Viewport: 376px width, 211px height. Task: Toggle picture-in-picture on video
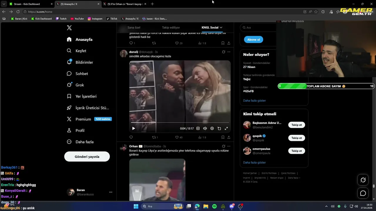pos(219,128)
